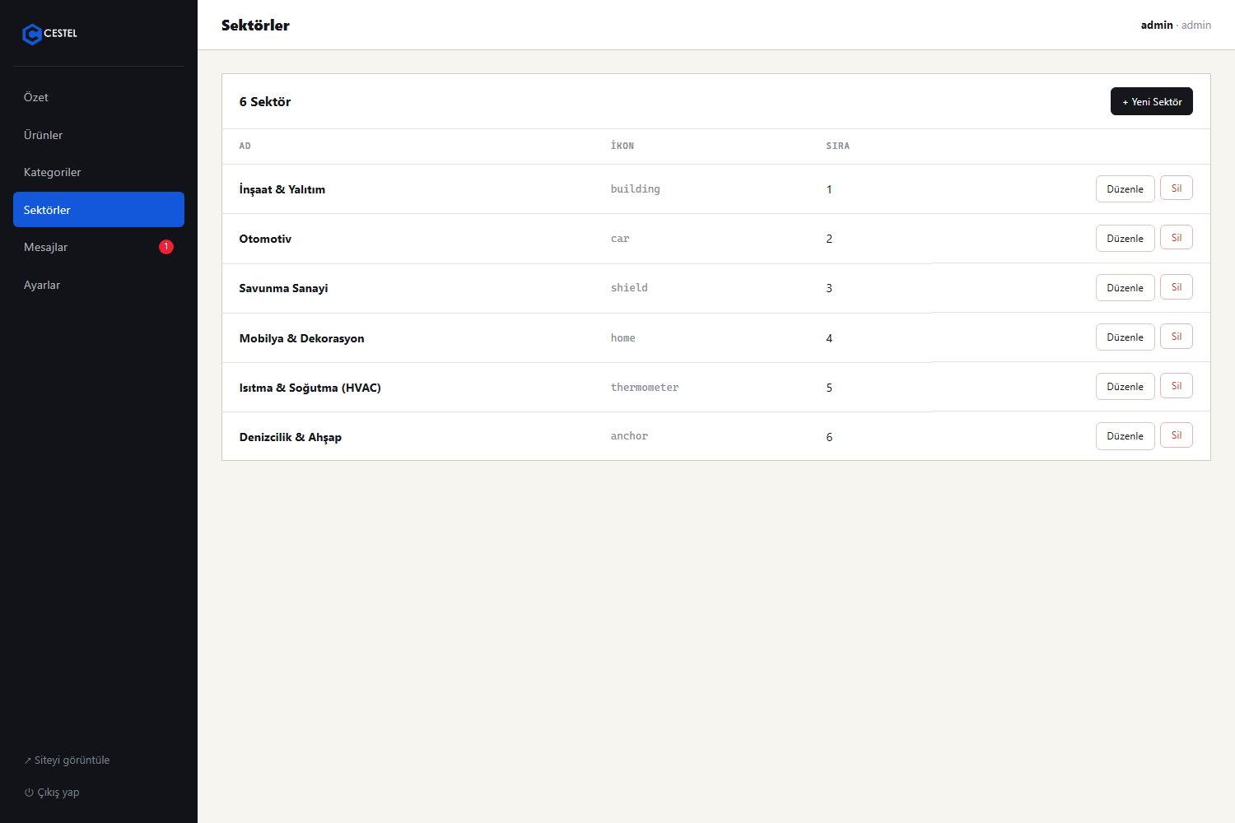Click the 'shield' icon value
Screen dimensions: 1235x823
point(629,288)
